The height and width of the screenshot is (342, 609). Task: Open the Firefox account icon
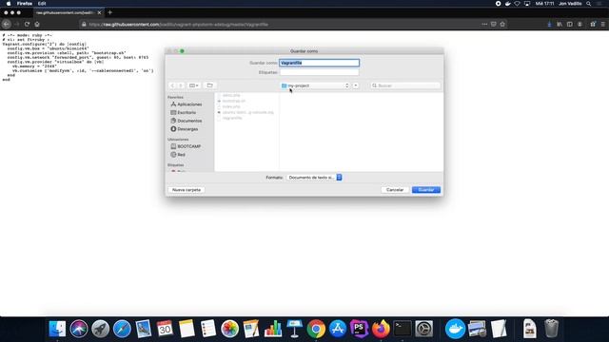click(x=580, y=24)
